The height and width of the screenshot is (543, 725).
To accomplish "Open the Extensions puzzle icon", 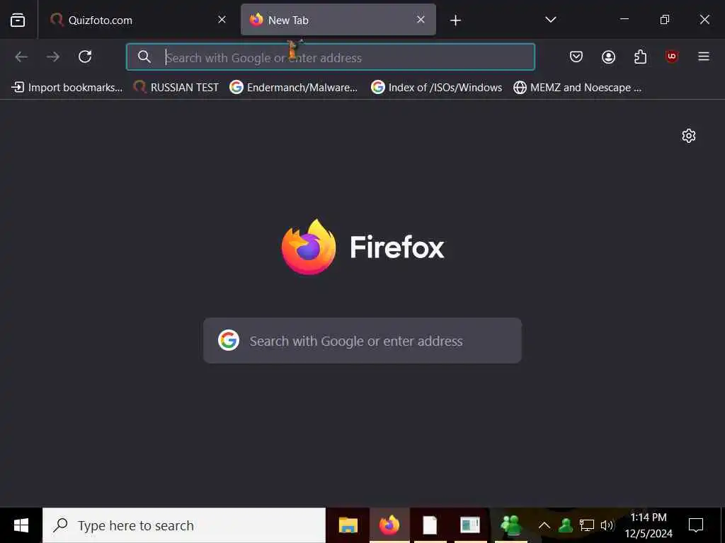I will (640, 57).
